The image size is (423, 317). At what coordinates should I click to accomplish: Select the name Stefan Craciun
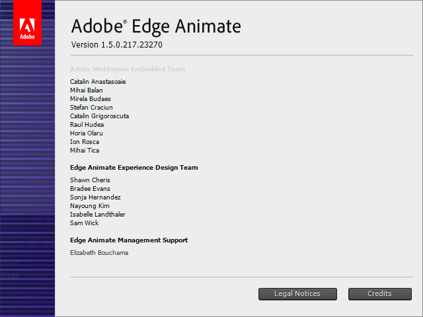91,108
